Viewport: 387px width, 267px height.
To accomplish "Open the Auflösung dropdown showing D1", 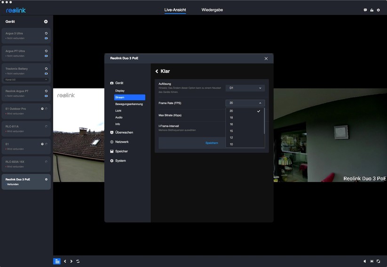I will pos(245,88).
